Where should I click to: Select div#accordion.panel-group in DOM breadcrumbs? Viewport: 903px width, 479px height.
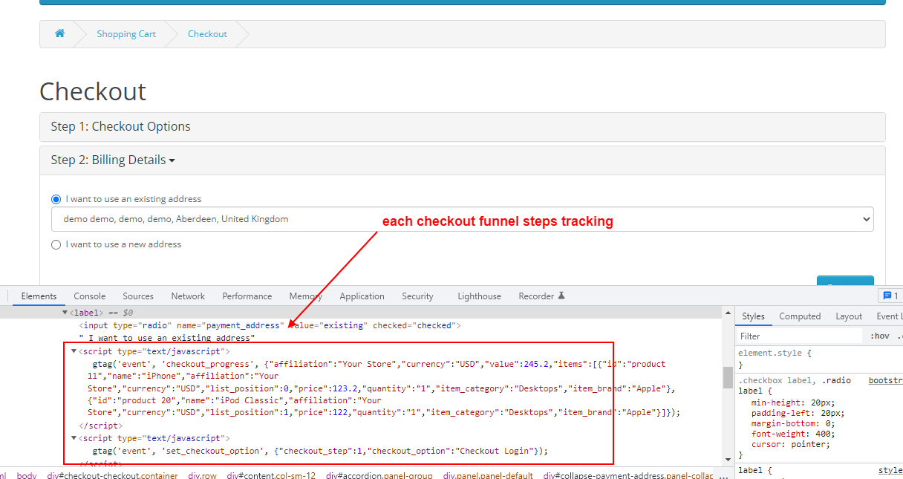point(379,475)
